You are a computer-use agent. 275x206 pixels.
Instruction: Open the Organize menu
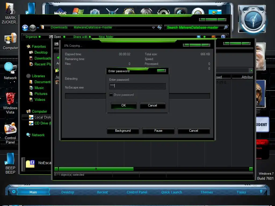[33, 37]
